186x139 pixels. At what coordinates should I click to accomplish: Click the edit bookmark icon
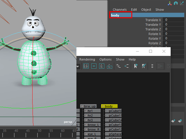(144, 66)
